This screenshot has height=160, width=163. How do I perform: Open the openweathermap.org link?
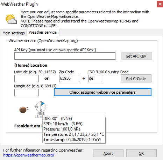29,155
